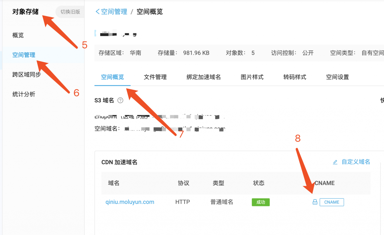Open the S3 域名 help question mark

(x=120, y=100)
